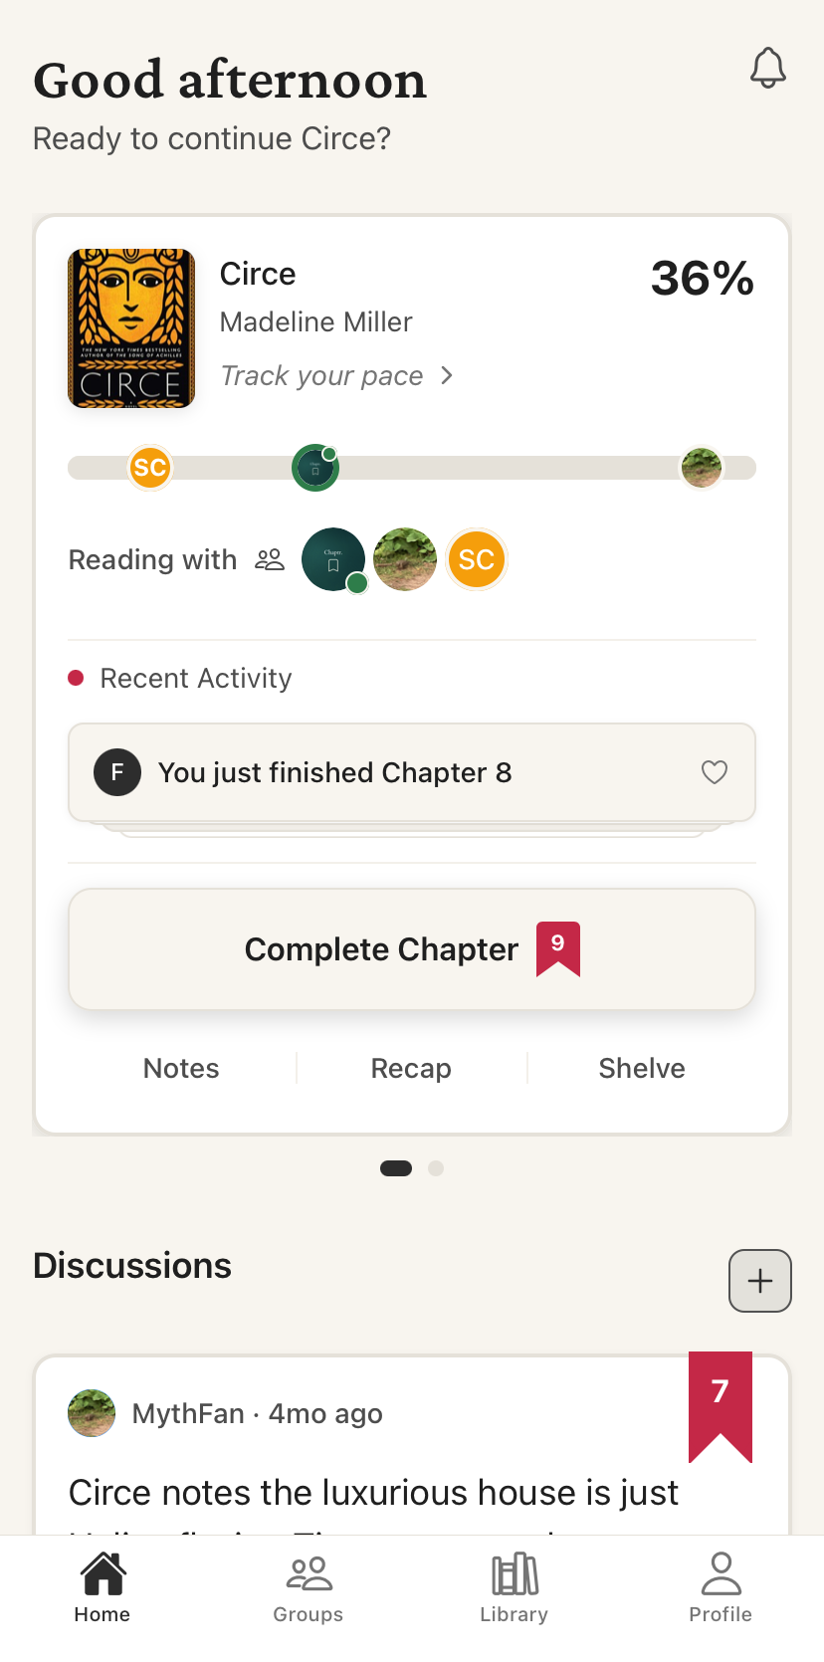Click the Reading with people icon
824x1662 pixels.
click(269, 559)
